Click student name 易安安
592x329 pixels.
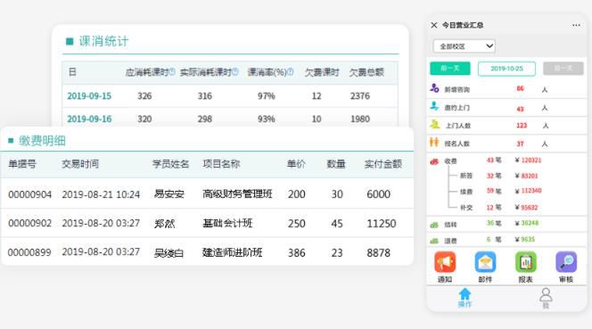point(169,194)
